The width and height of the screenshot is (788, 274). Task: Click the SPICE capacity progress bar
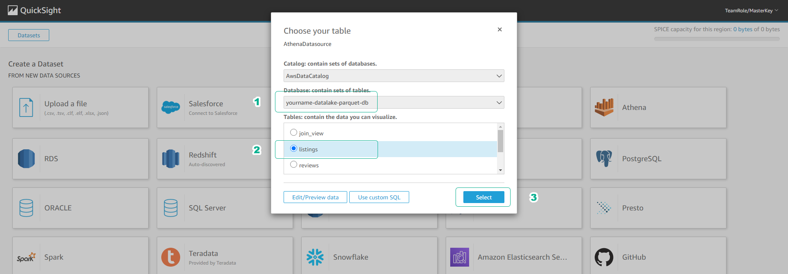[717, 39]
